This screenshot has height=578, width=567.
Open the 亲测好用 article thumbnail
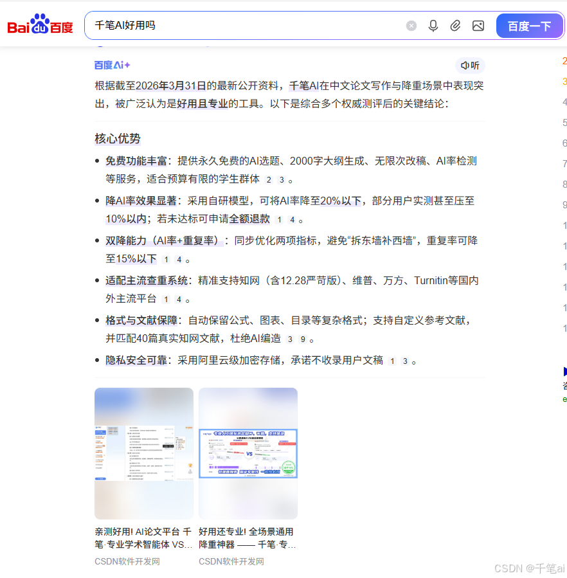144,453
